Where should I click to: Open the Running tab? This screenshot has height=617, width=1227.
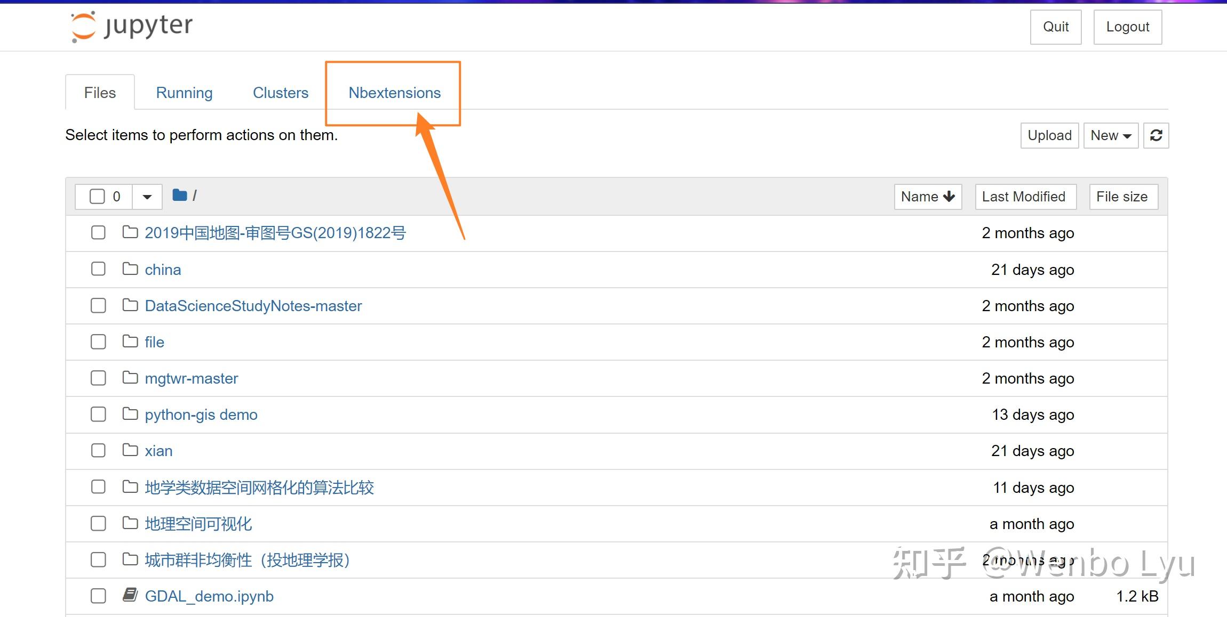point(184,93)
